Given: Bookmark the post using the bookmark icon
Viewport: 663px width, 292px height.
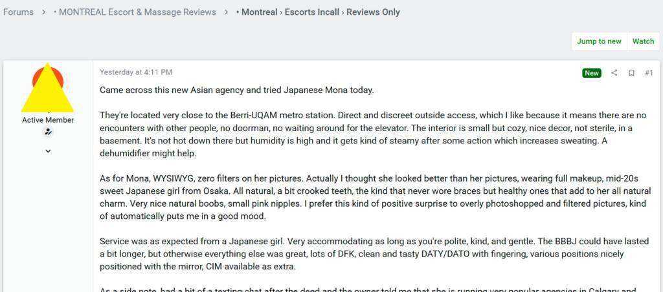Looking at the screenshot, I should point(631,73).
